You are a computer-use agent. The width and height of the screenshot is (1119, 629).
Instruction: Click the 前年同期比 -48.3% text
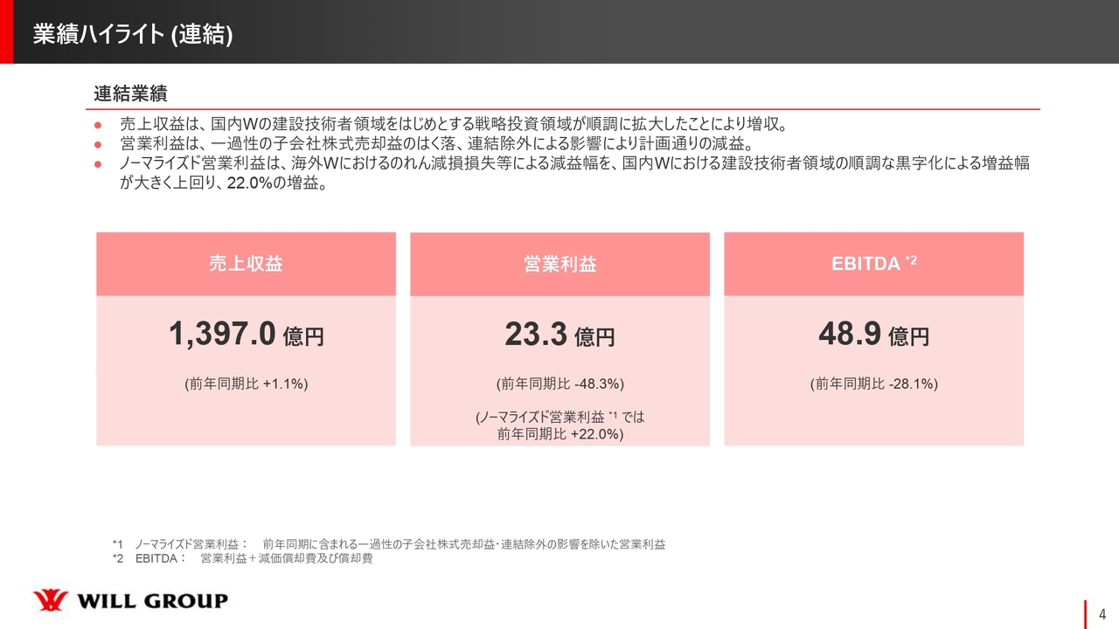[x=559, y=384]
